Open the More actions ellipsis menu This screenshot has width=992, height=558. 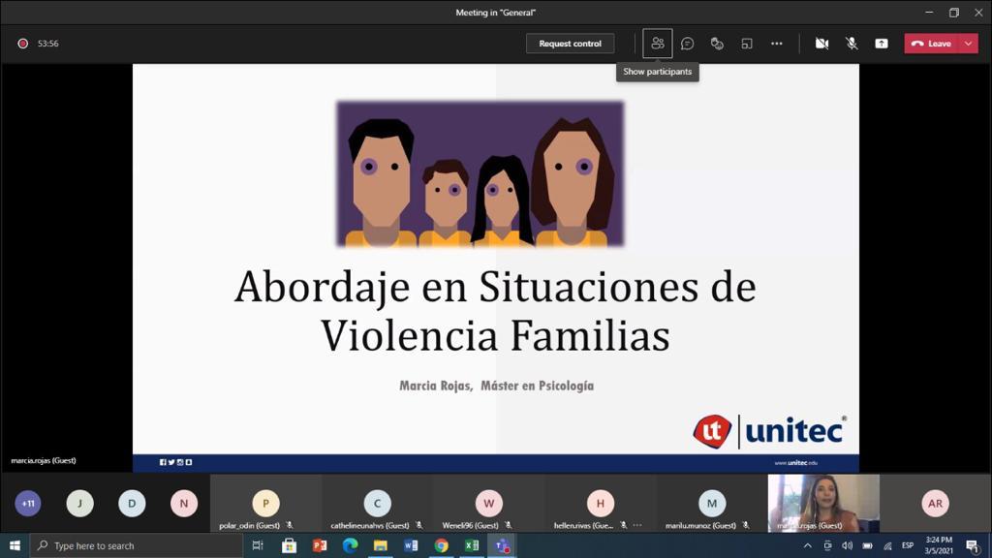click(x=776, y=44)
